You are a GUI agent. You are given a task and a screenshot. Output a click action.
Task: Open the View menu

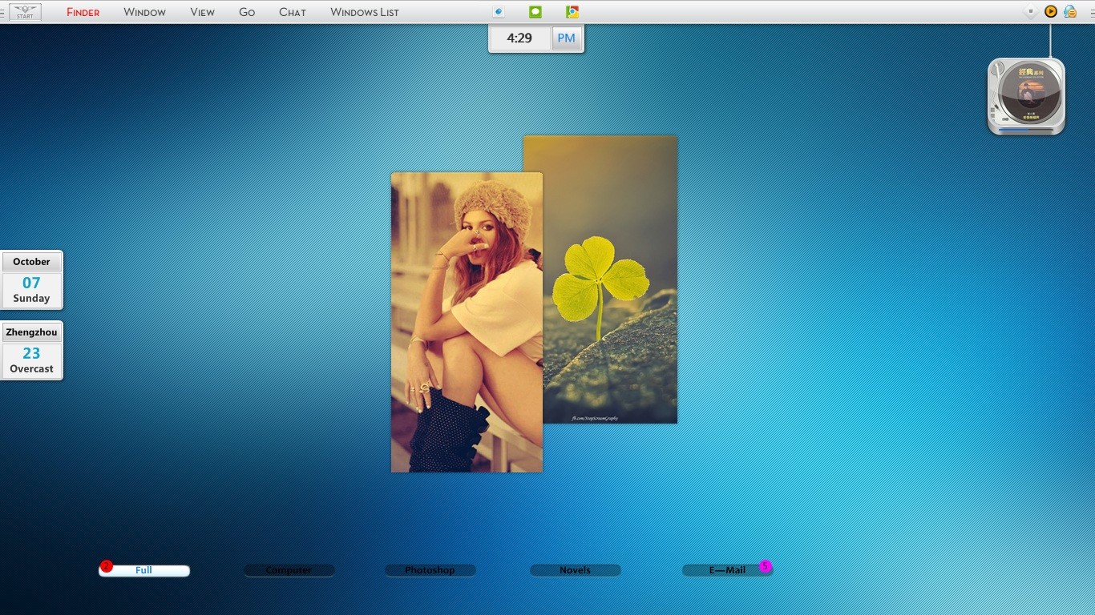pos(202,12)
